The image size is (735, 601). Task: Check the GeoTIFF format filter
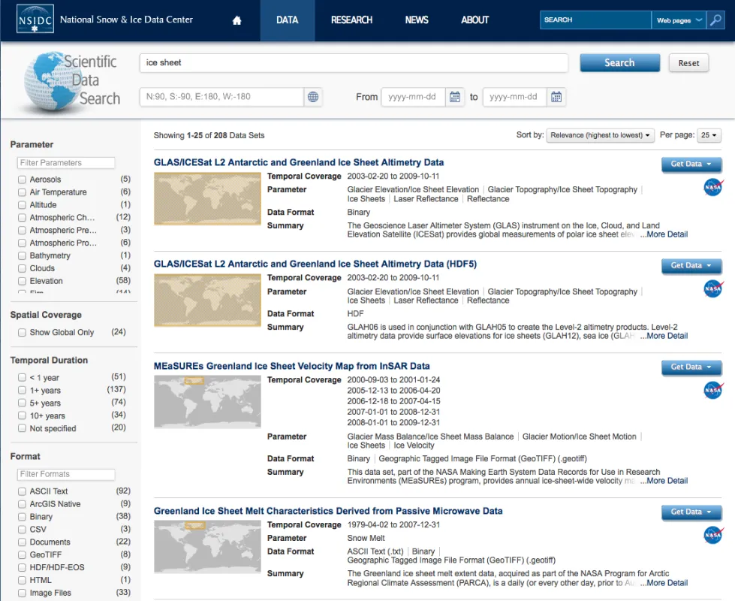(23, 554)
